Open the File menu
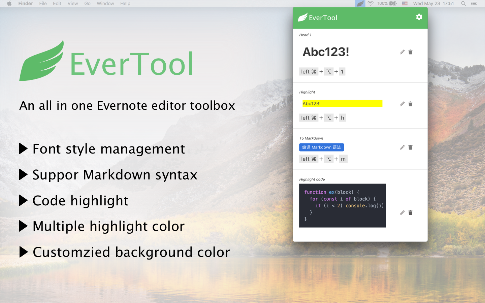 pyautogui.click(x=43, y=4)
